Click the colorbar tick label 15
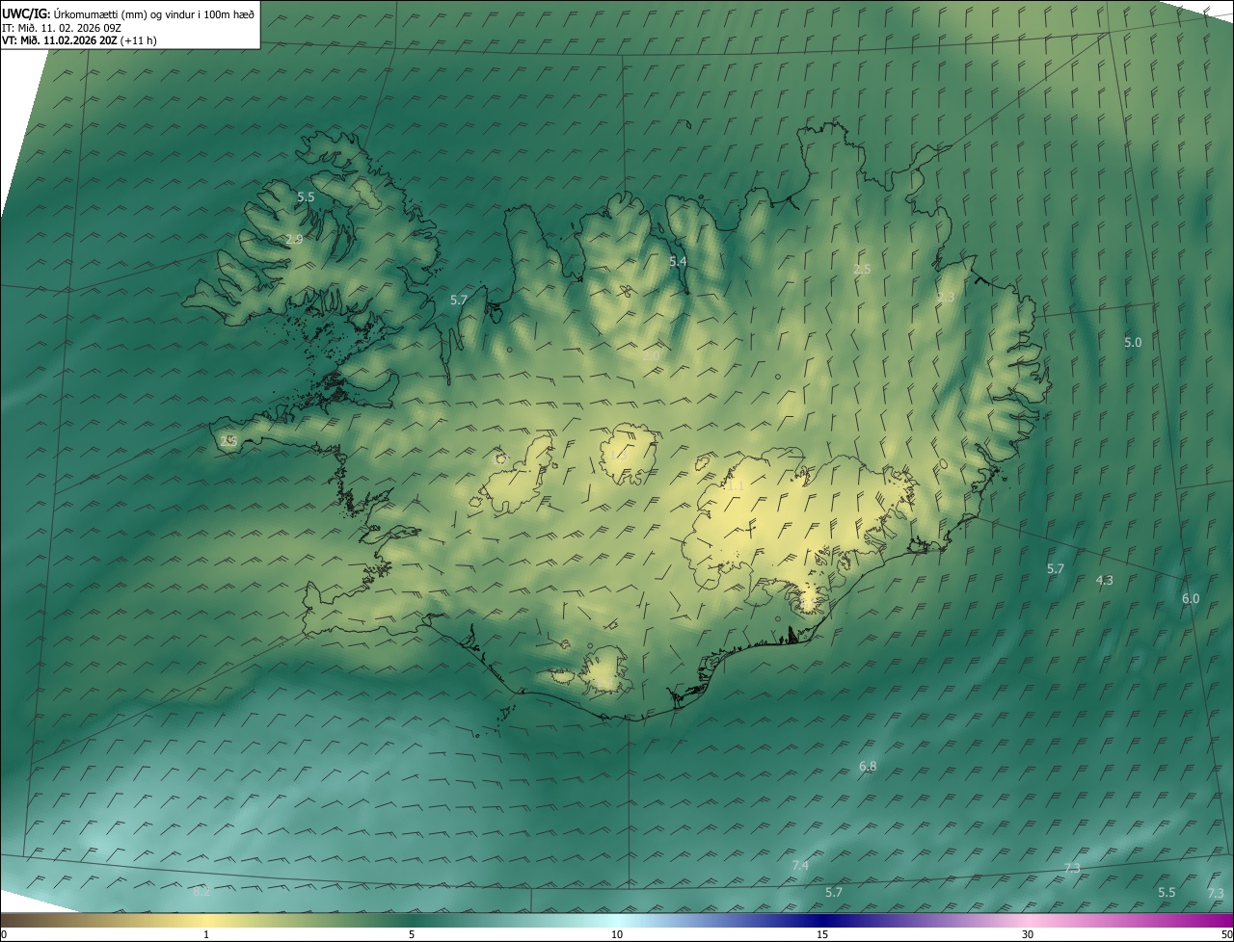The image size is (1234, 942). point(822,934)
